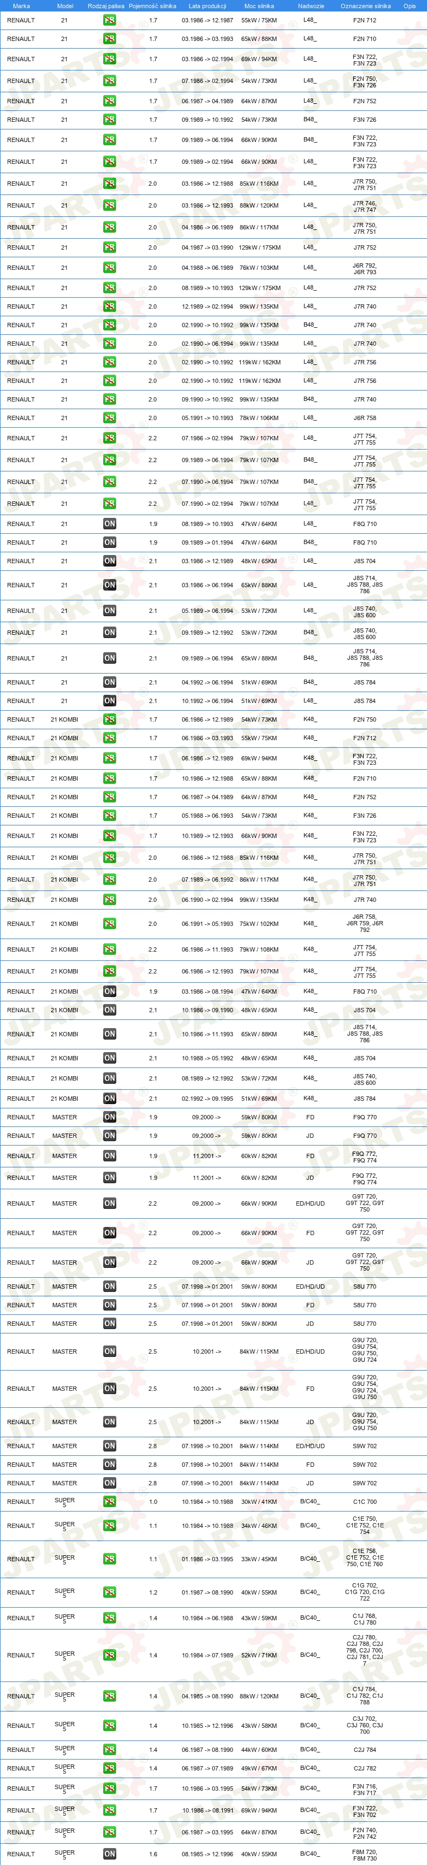Image resolution: width=427 pixels, height=1865 pixels.
Task: Select the 10.1986 -> 08.1991 production years cell
Action: click(x=207, y=1810)
